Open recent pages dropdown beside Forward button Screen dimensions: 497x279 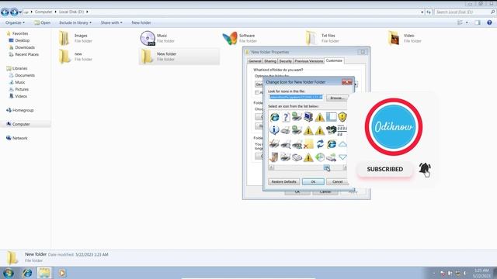click(x=20, y=12)
